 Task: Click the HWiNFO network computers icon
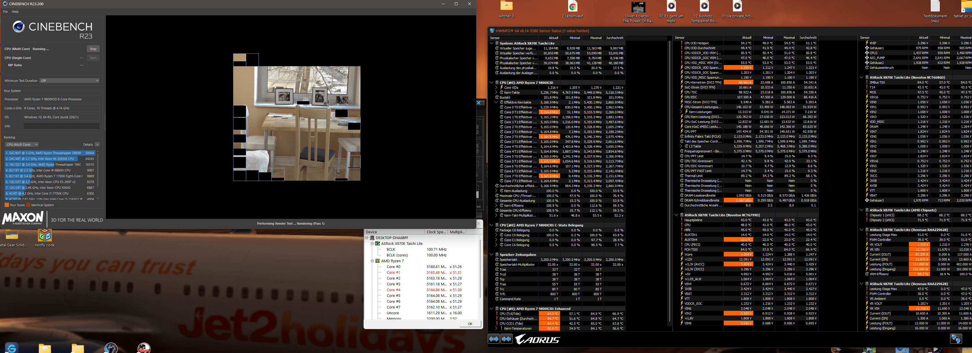pyautogui.click(x=956, y=339)
